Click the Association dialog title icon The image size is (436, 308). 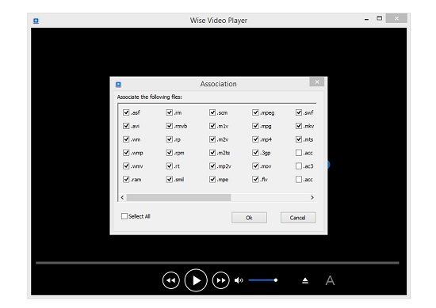[118, 84]
